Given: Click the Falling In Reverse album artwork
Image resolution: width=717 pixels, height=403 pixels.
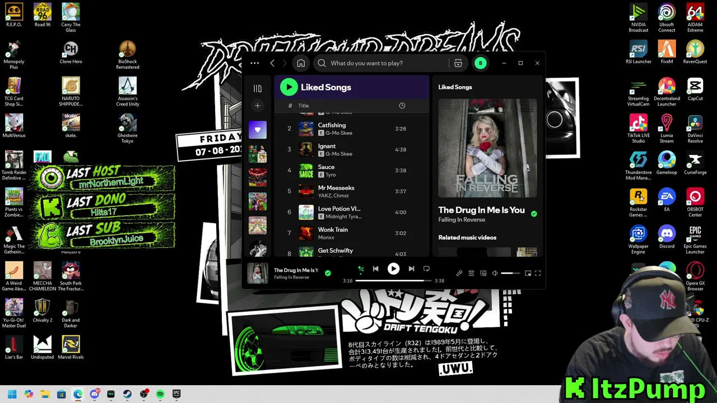Looking at the screenshot, I should click(487, 148).
